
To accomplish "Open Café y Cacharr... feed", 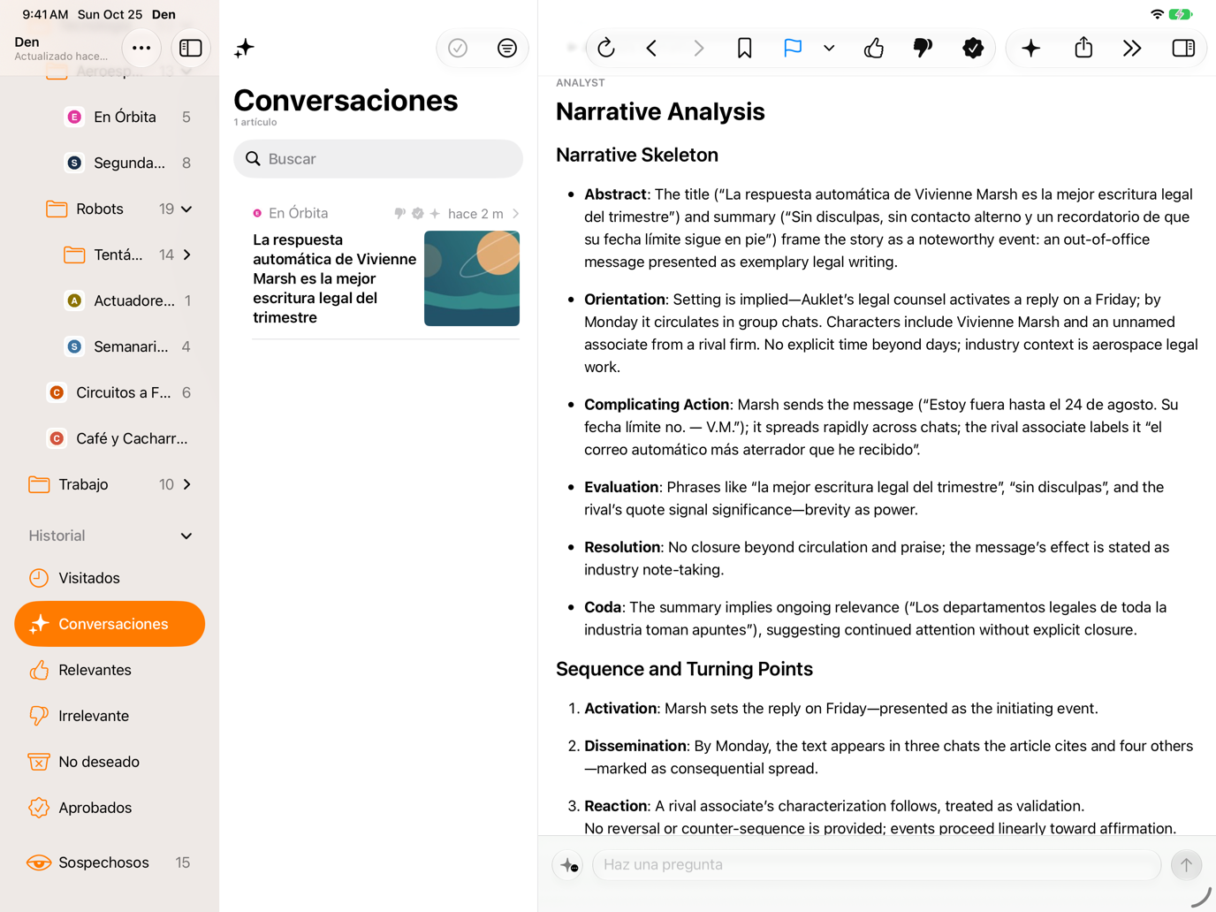I will (118, 438).
